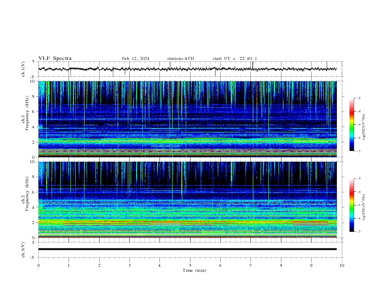385x298 pixels.
Task: Click the "ch.1(V)" waveform axis label
Action: [23, 69]
